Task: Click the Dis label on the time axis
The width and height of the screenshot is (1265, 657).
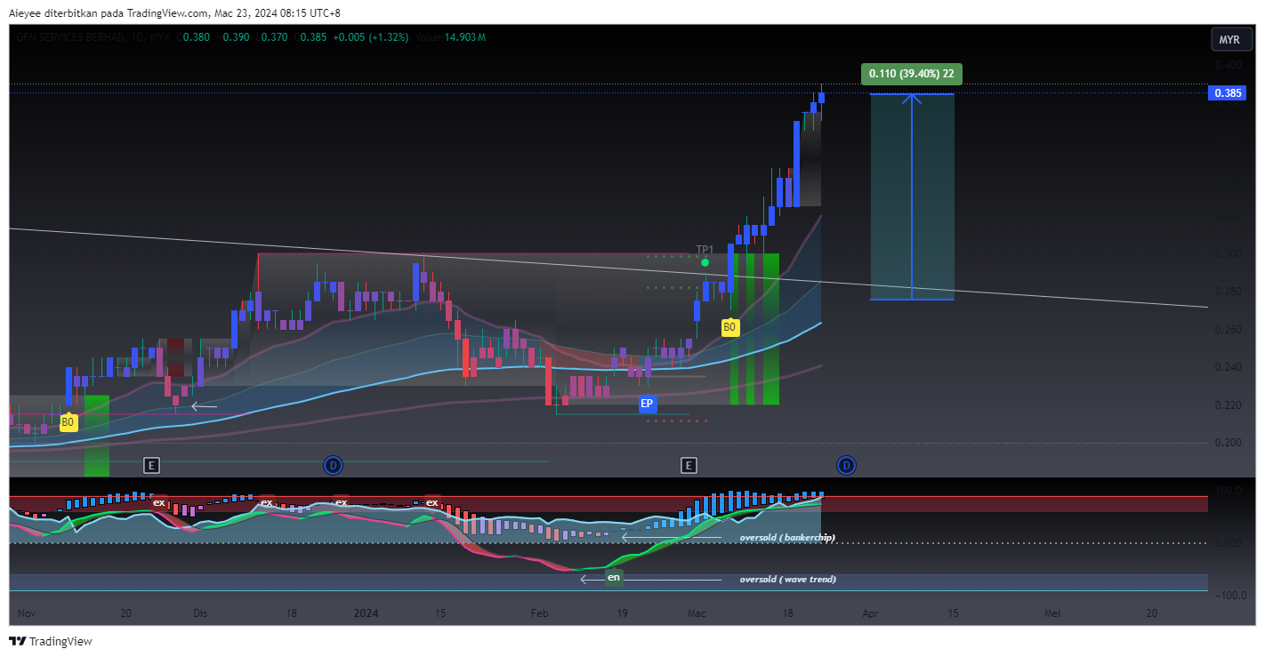Action: point(200,613)
